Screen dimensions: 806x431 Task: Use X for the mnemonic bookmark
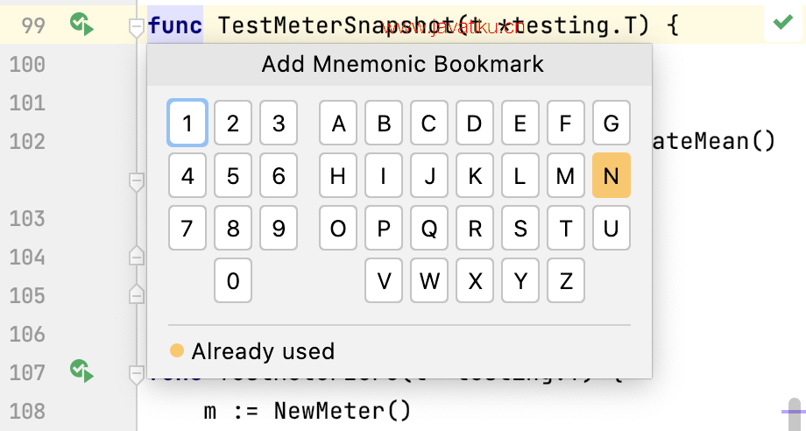pos(475,280)
